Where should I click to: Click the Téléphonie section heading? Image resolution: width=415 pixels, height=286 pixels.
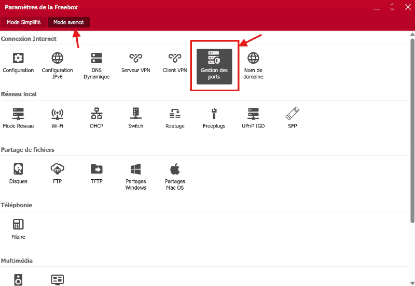coord(17,205)
